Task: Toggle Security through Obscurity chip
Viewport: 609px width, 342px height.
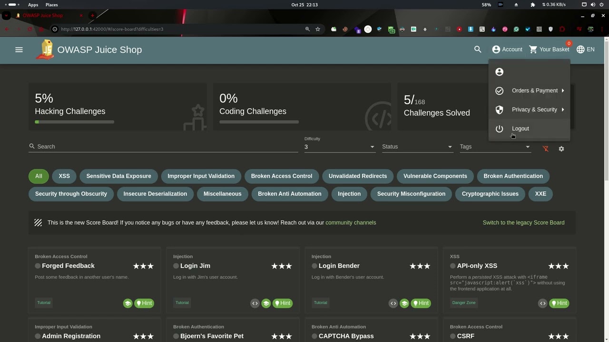Action: coord(71,193)
